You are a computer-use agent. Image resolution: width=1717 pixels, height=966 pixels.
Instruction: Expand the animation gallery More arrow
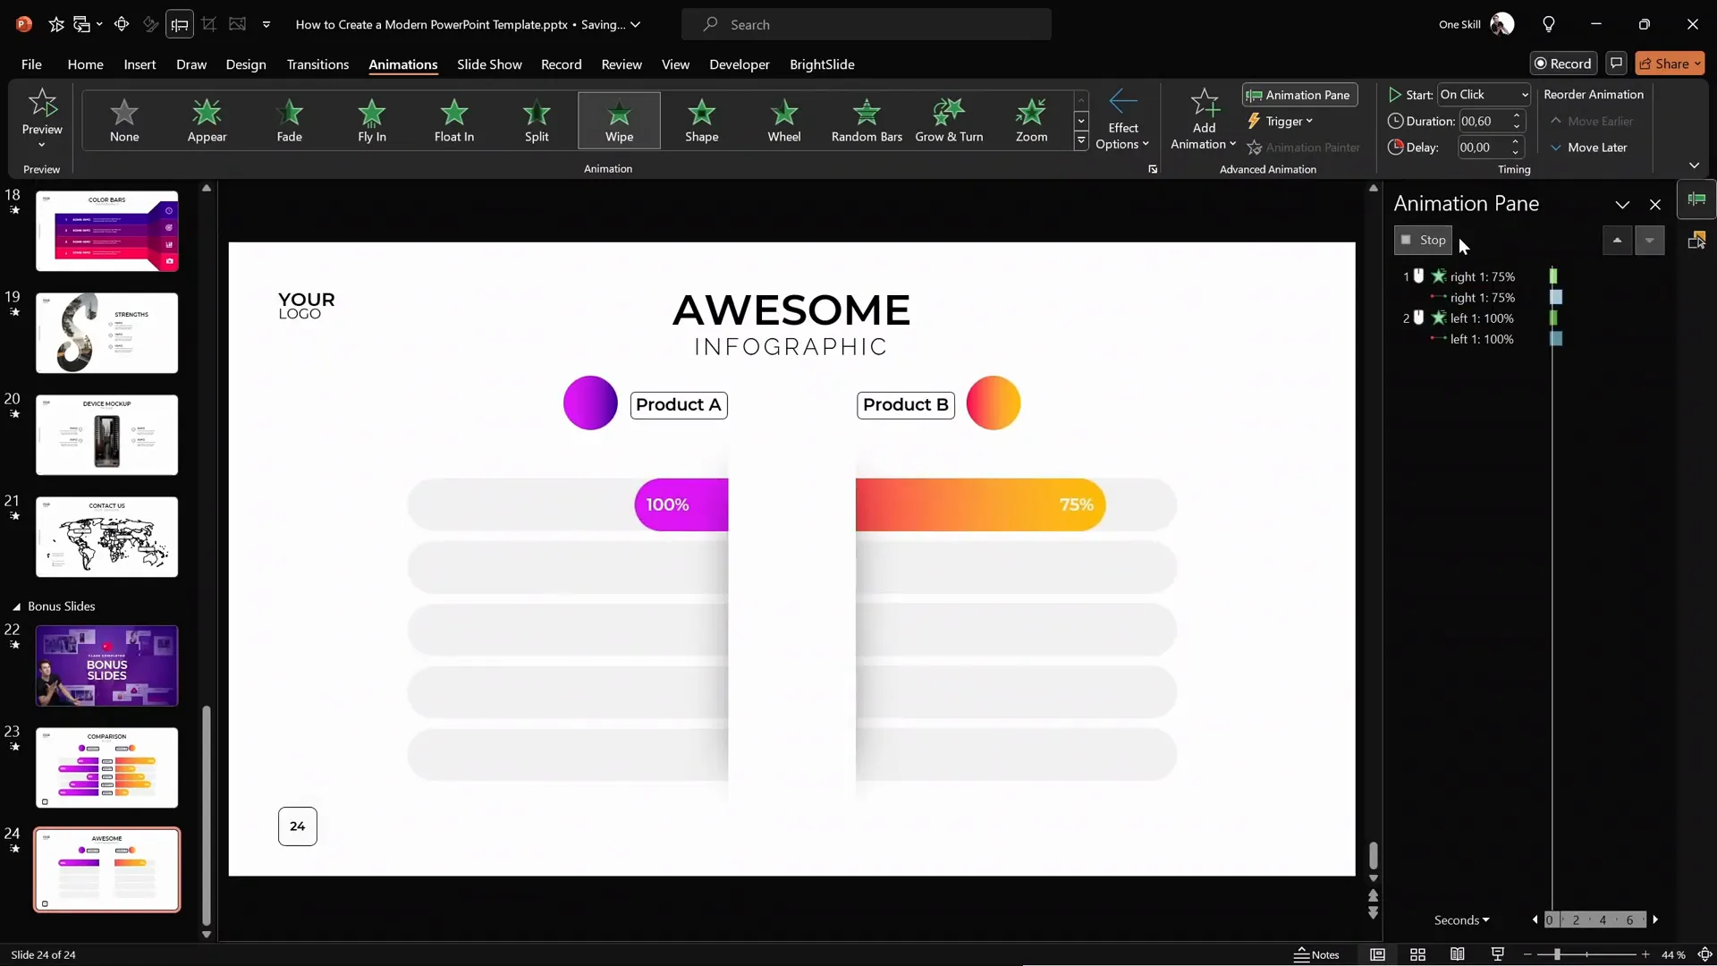point(1081,141)
